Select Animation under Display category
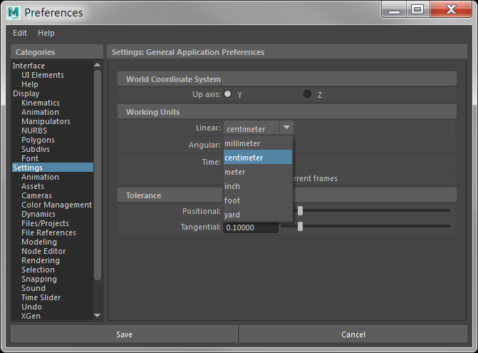 click(40, 112)
